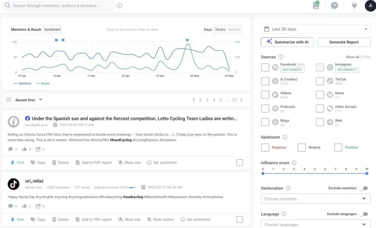
Task: Click Show all sources link
Action: pyautogui.click(x=358, y=57)
